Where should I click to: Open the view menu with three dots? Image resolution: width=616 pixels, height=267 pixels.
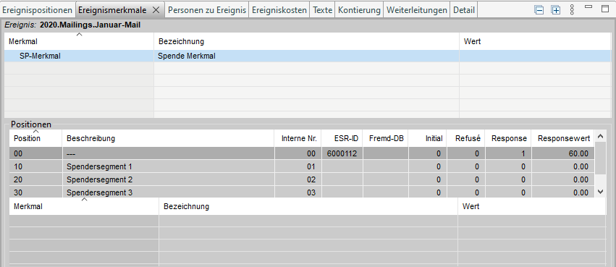[572, 10]
